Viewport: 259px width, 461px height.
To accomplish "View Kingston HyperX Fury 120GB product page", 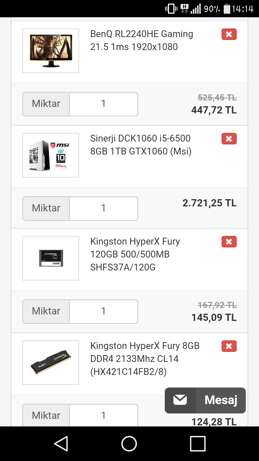I will [x=135, y=254].
